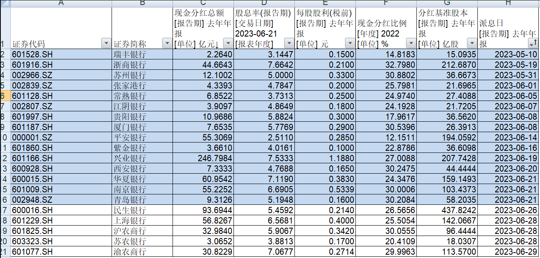Click share base value 15.0935
The image size is (540, 258).
pos(447,54)
